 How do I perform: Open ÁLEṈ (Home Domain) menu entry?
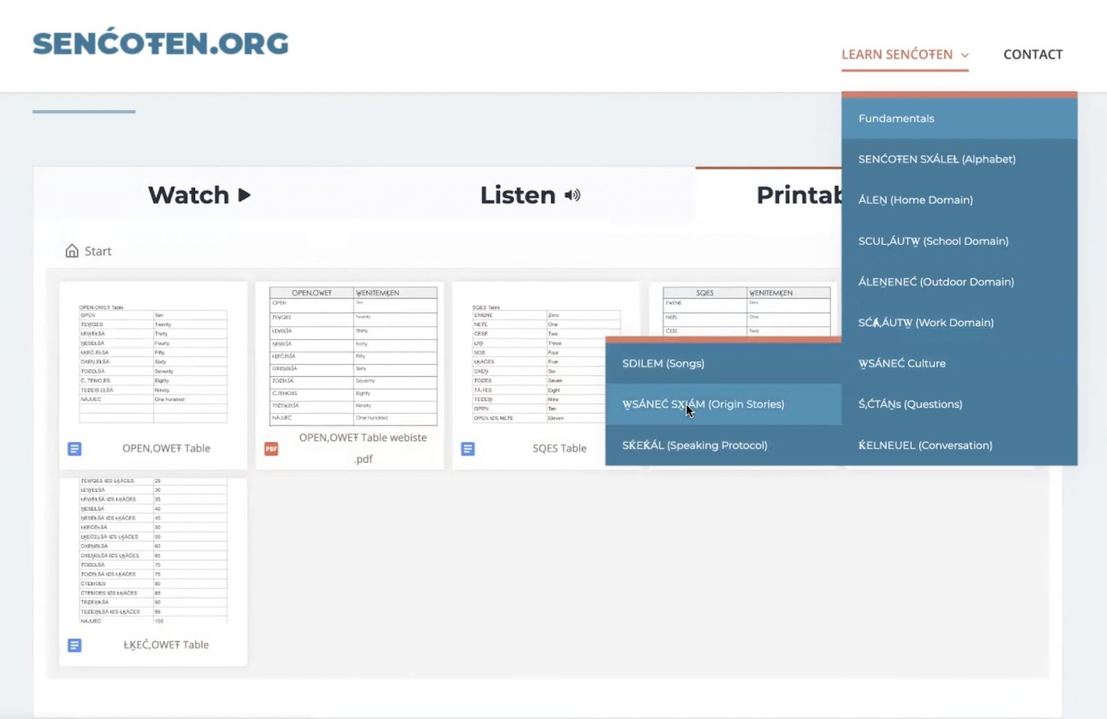pos(915,200)
